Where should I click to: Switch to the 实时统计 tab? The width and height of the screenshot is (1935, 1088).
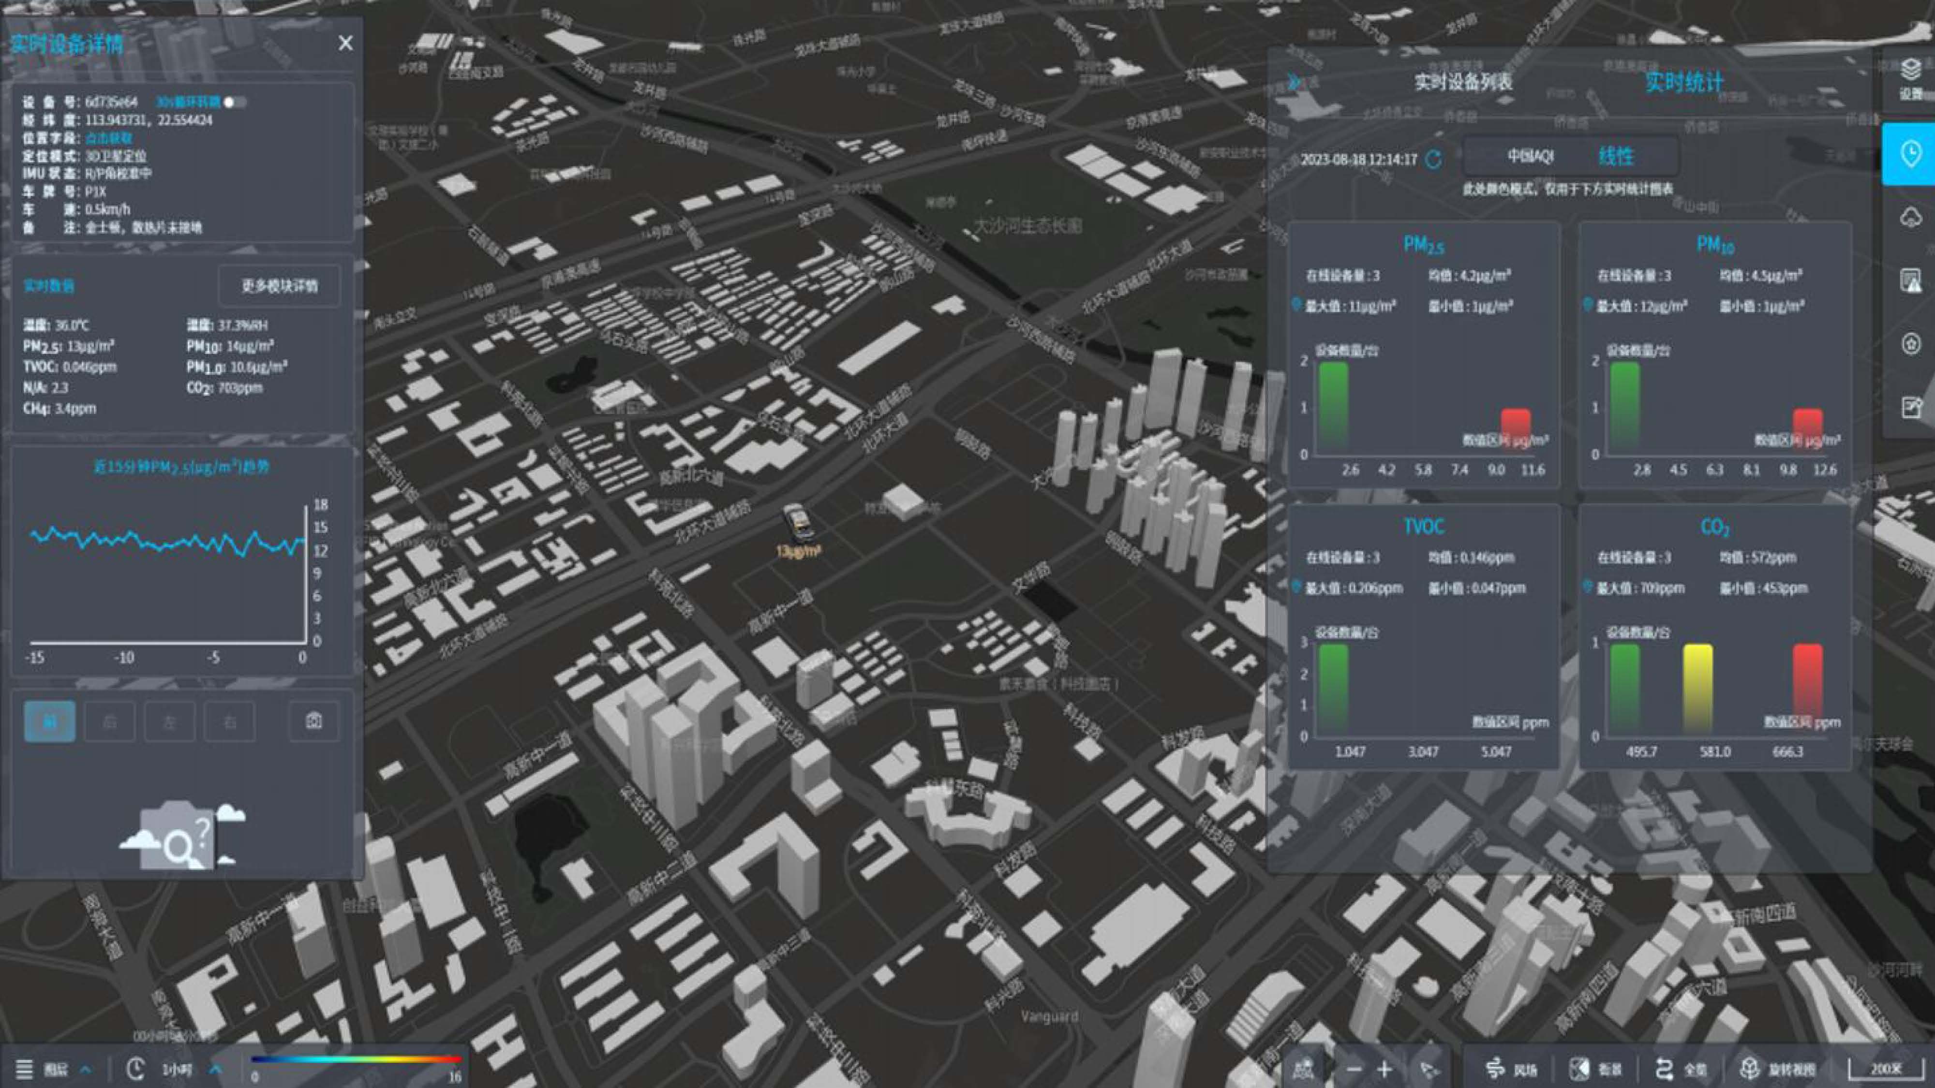[x=1683, y=82]
